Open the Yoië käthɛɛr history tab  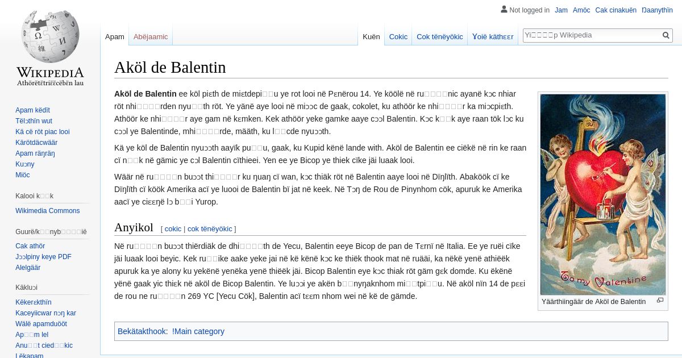pos(493,36)
